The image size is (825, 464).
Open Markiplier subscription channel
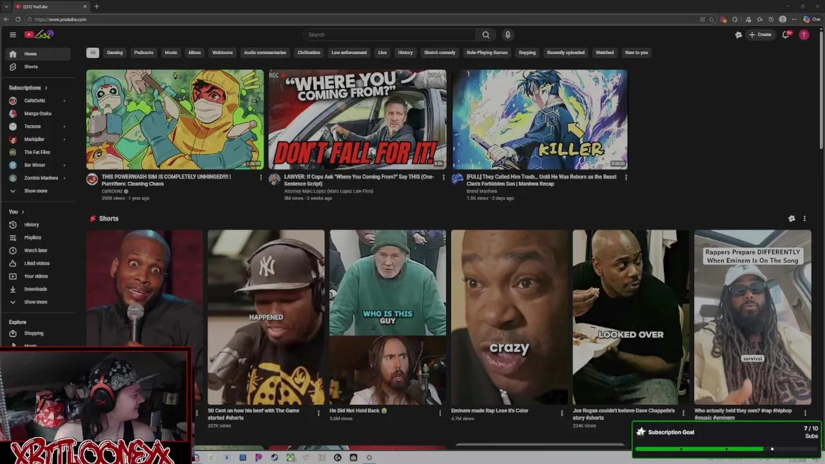point(38,140)
